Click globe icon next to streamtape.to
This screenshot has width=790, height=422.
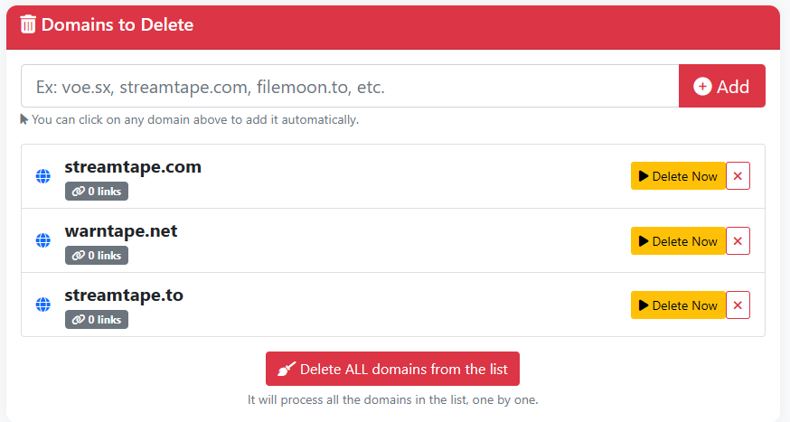click(x=42, y=305)
